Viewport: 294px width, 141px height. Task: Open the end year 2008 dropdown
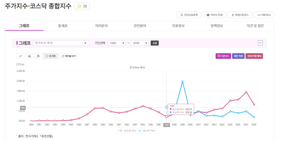click(140, 43)
